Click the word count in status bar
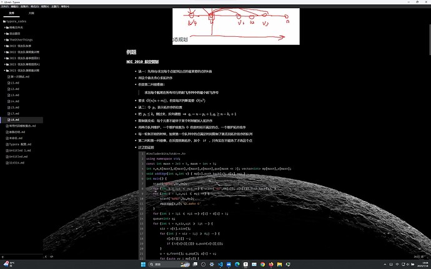Viewport: 431px width, 269px height. pyautogui.click(x=419, y=257)
